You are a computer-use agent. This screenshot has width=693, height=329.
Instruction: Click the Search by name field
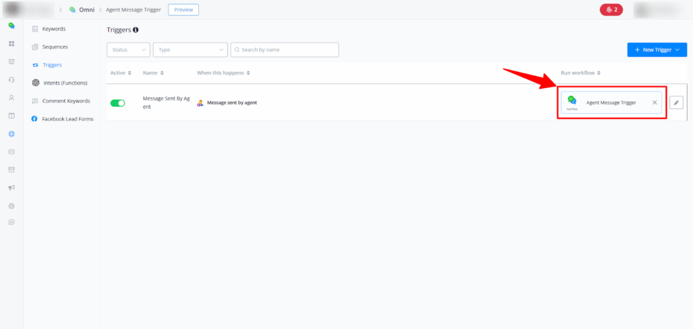pyautogui.click(x=284, y=50)
